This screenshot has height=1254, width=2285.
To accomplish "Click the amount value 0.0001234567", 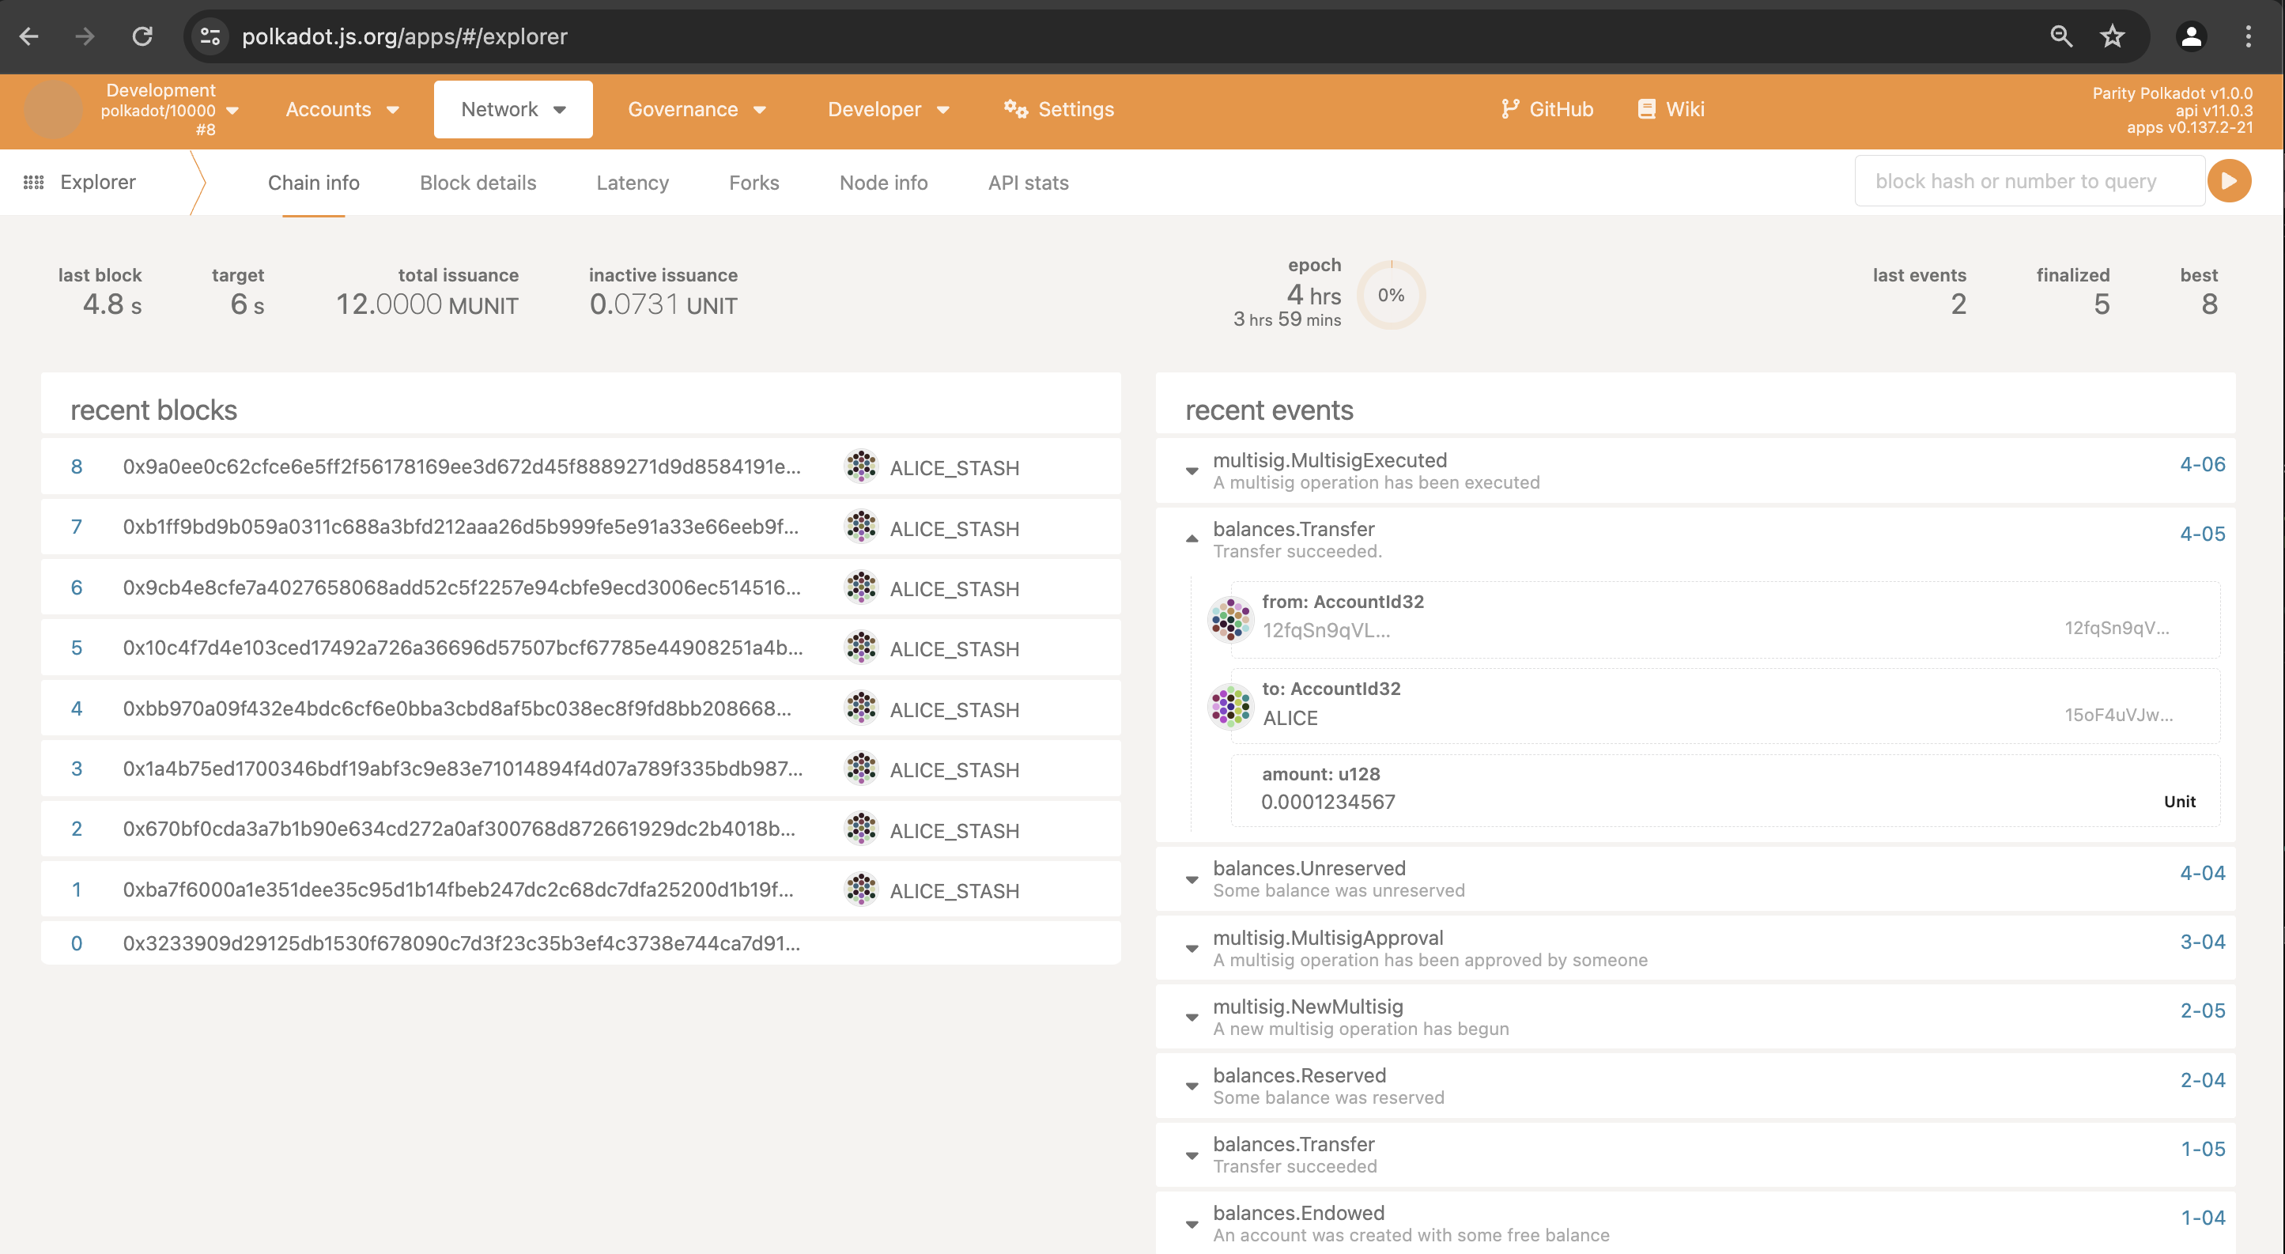I will (x=1328, y=802).
